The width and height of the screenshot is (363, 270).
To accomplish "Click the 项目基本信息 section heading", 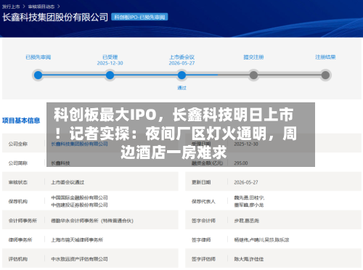I will 21,120.
